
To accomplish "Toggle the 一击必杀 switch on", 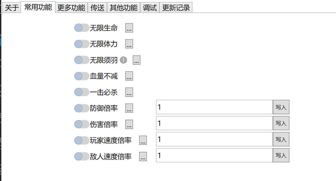I will point(82,92).
